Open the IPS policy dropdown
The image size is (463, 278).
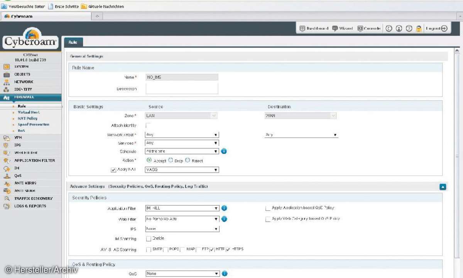[182, 229]
